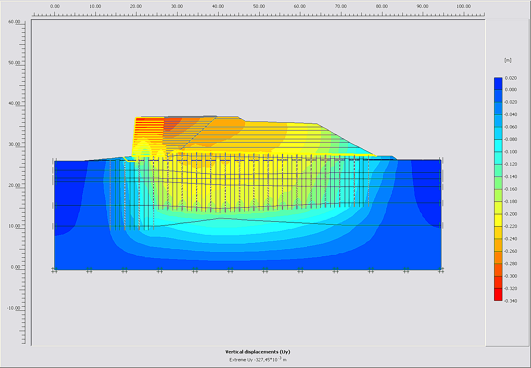Select the Extreme Uy -327,45*10^-3 m text
The height and width of the screenshot is (368, 531).
point(258,359)
